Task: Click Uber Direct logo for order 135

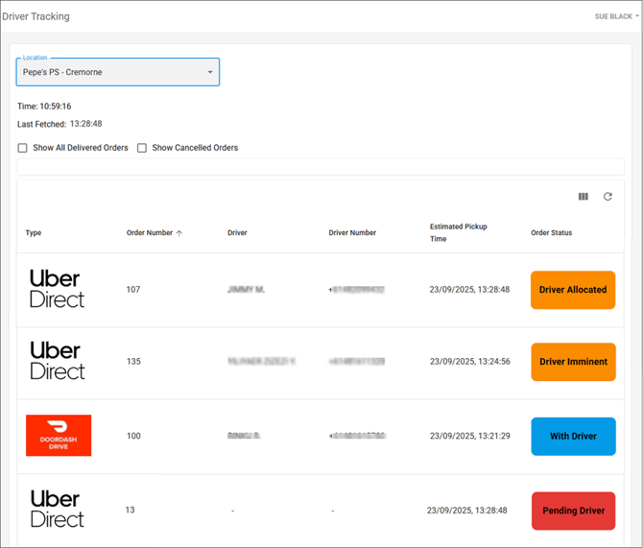Action: [58, 362]
